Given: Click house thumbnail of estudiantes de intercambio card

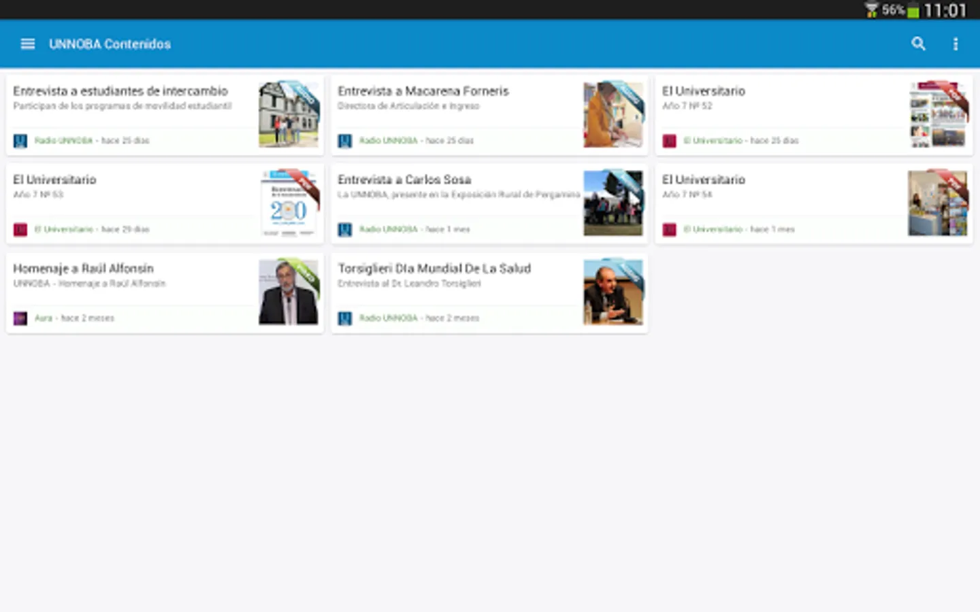Looking at the screenshot, I should tap(289, 115).
